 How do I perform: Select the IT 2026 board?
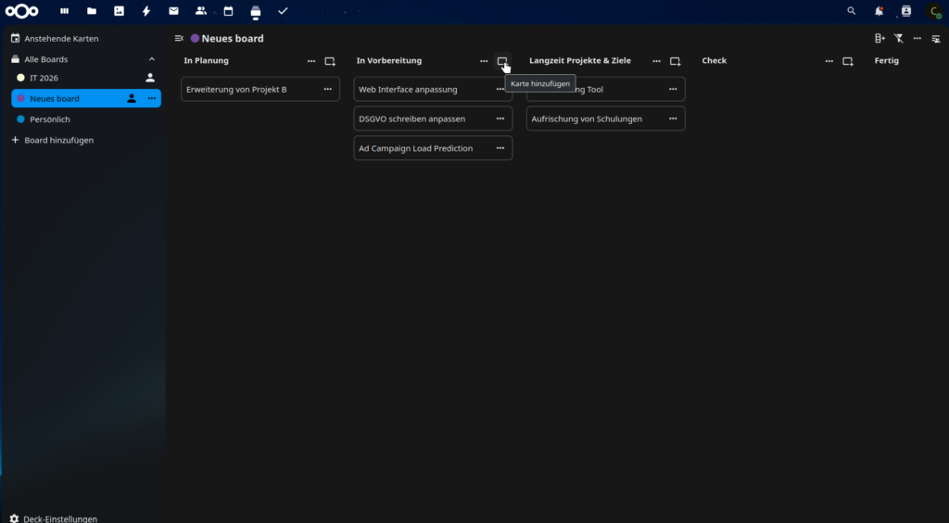point(44,78)
